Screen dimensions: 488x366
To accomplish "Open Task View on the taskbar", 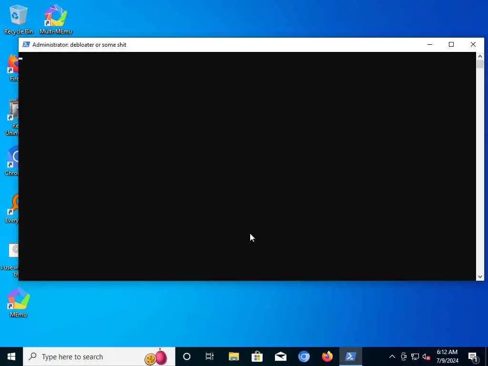I will coord(210,356).
